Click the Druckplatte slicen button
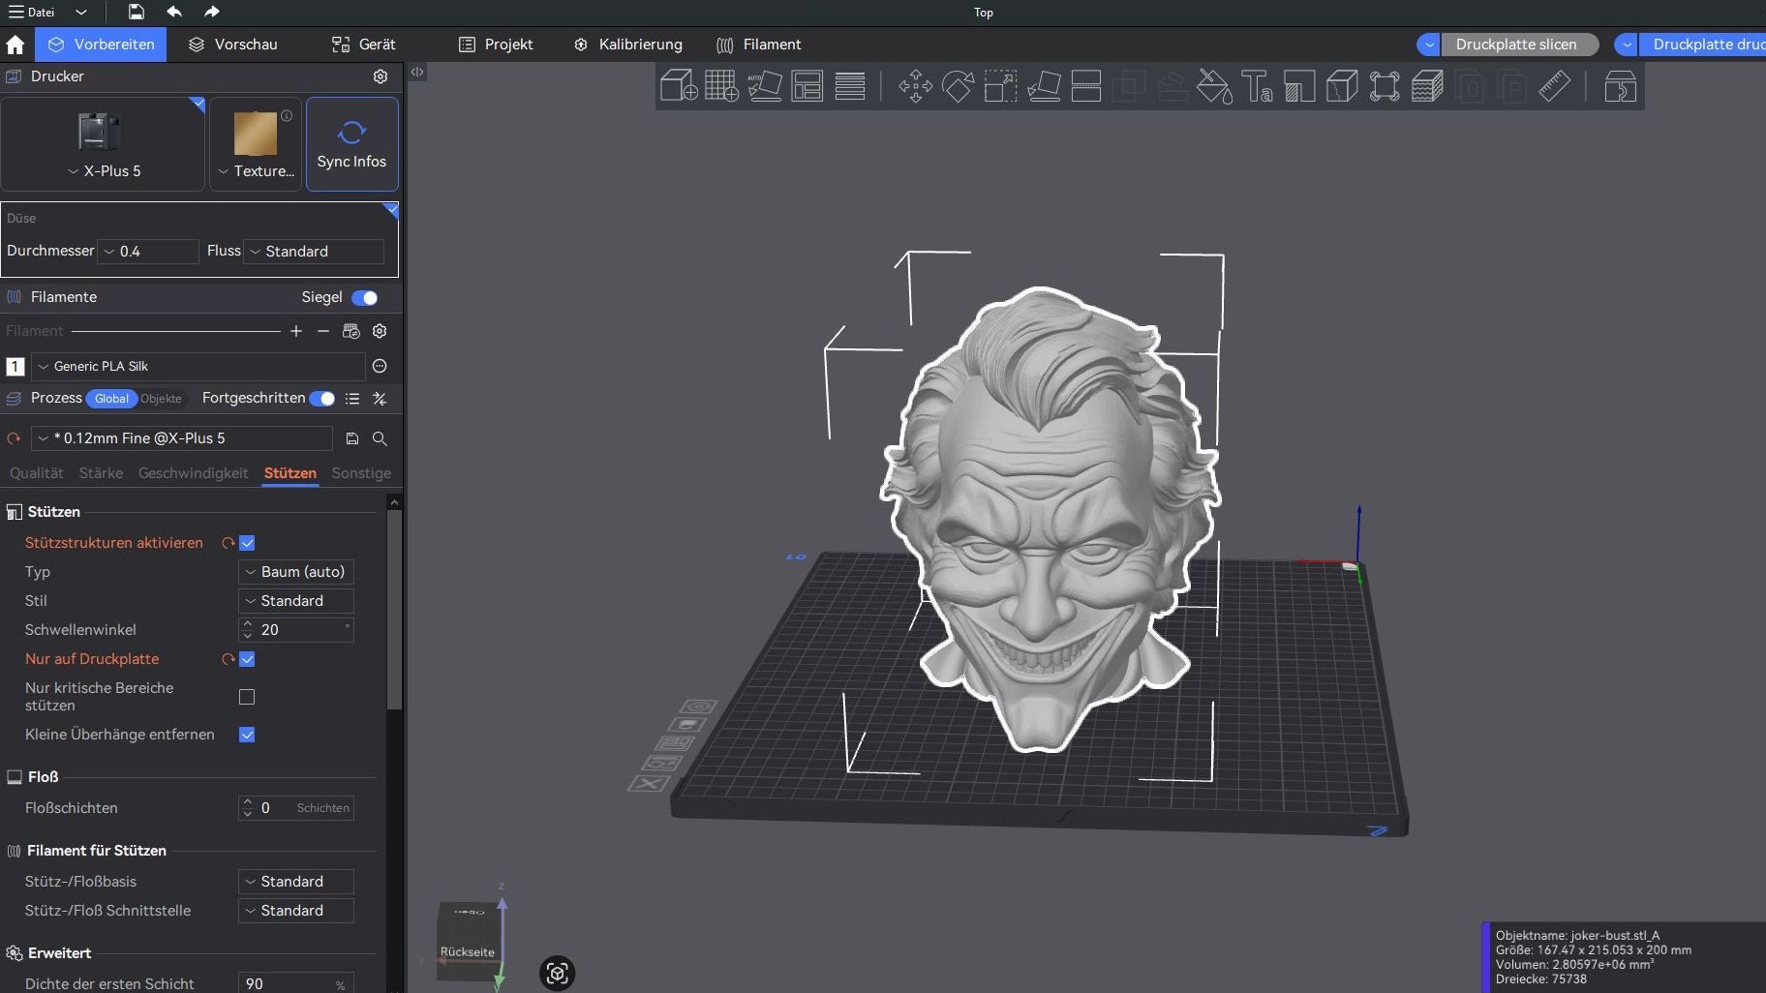The height and width of the screenshot is (993, 1766). tap(1515, 45)
